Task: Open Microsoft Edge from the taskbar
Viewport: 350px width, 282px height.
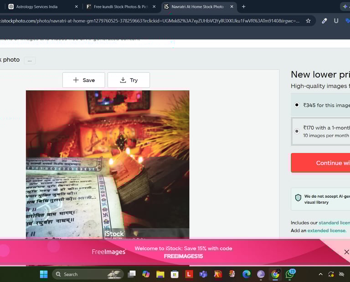Action: 247,274
